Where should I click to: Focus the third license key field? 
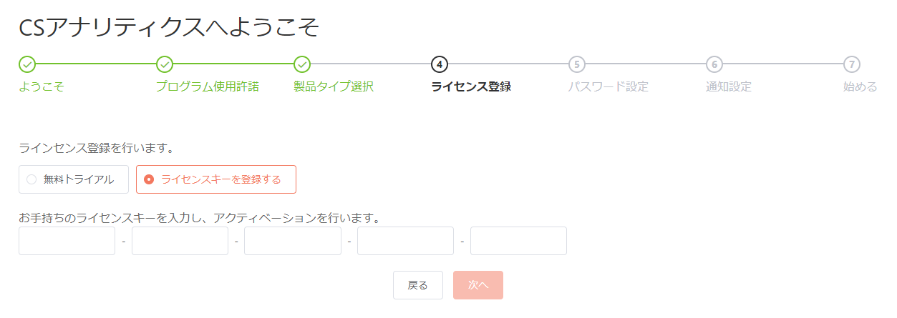[x=293, y=241]
